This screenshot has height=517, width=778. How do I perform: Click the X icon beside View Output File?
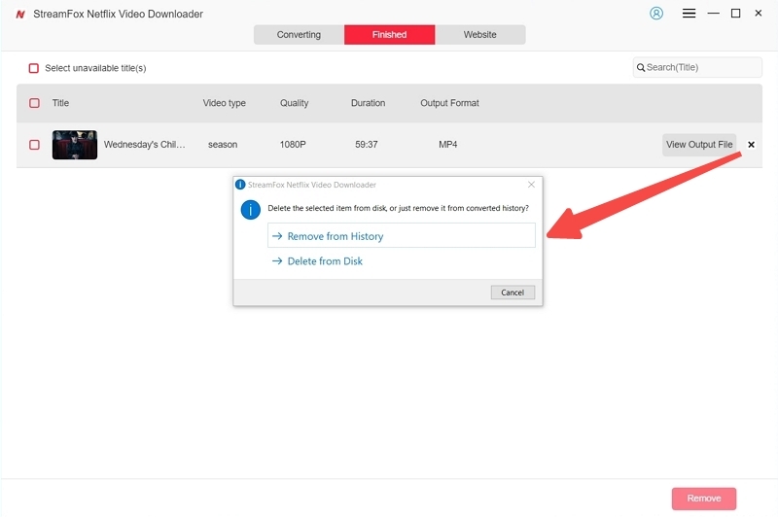[x=751, y=145]
